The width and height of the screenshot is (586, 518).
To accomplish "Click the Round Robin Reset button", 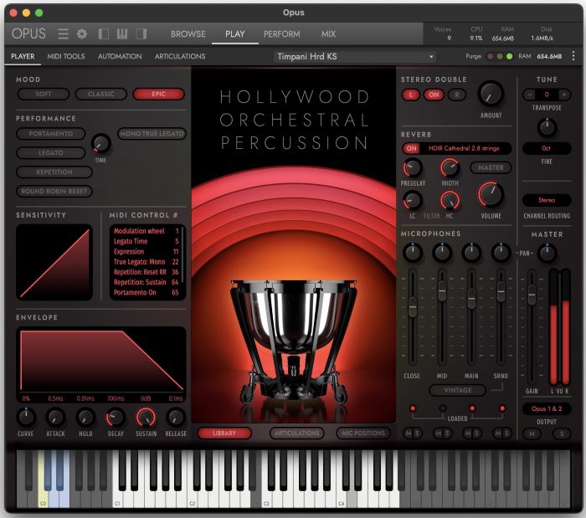I will (x=54, y=191).
